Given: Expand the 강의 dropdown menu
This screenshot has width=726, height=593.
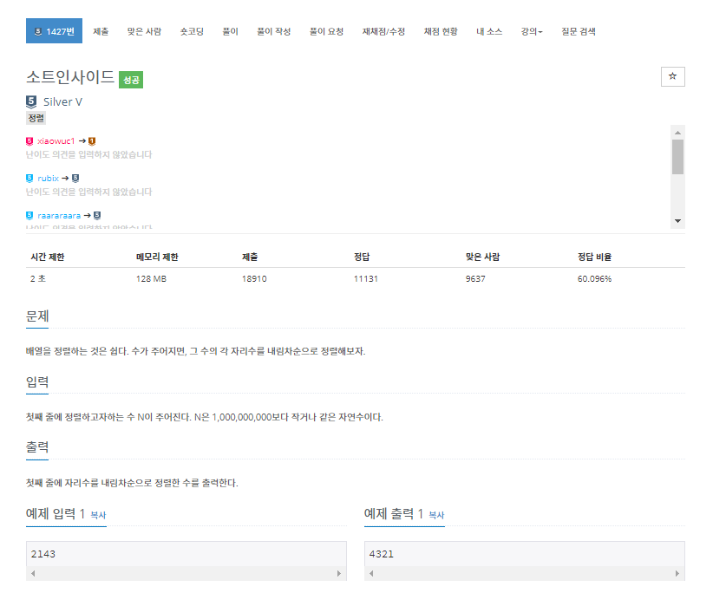Looking at the screenshot, I should [x=532, y=31].
